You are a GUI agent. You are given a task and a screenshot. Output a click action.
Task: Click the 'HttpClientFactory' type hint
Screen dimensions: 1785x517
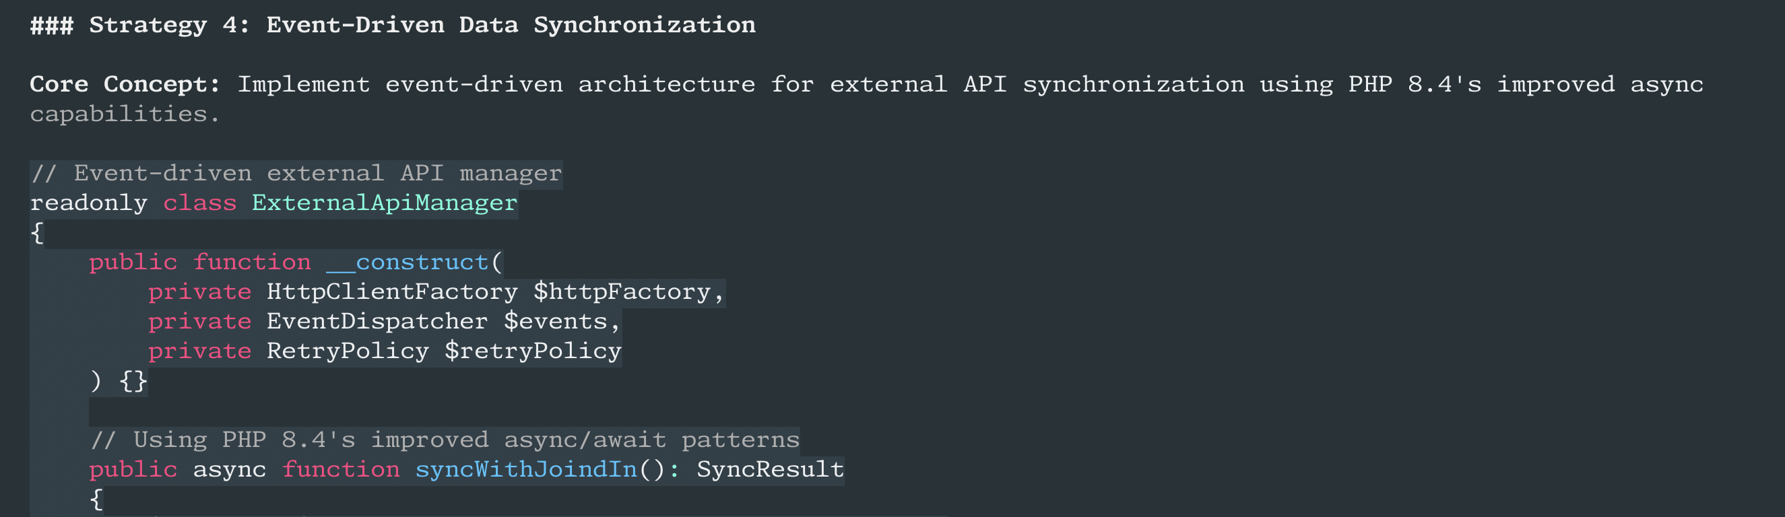pos(392,292)
